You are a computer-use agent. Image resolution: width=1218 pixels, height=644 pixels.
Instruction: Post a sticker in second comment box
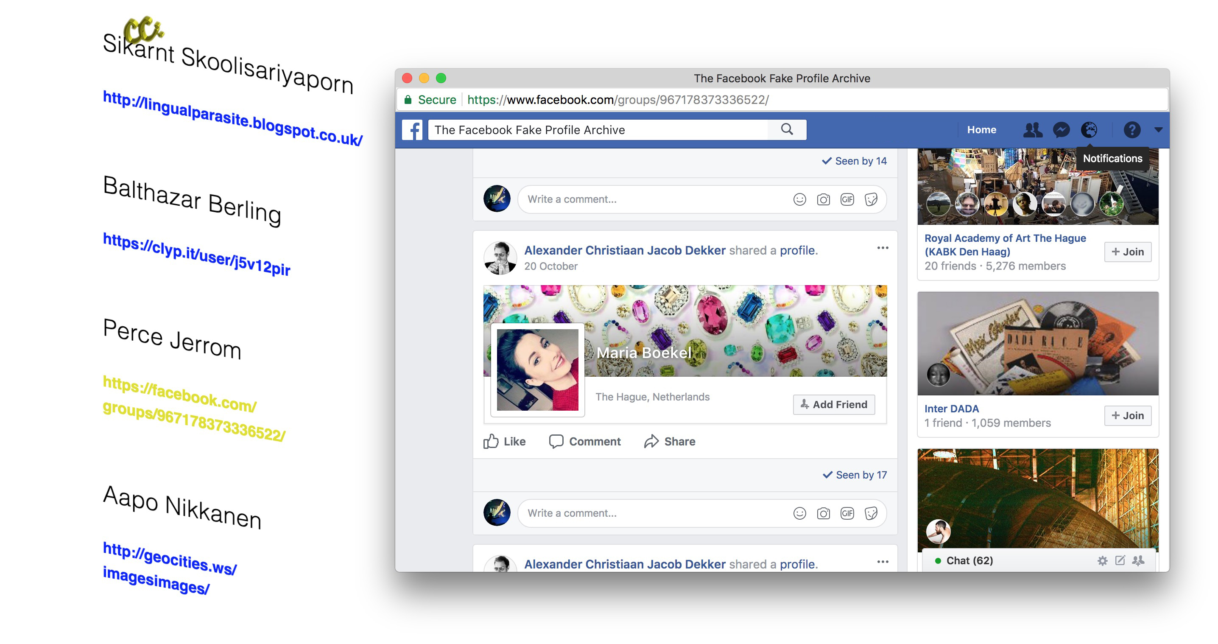871,513
